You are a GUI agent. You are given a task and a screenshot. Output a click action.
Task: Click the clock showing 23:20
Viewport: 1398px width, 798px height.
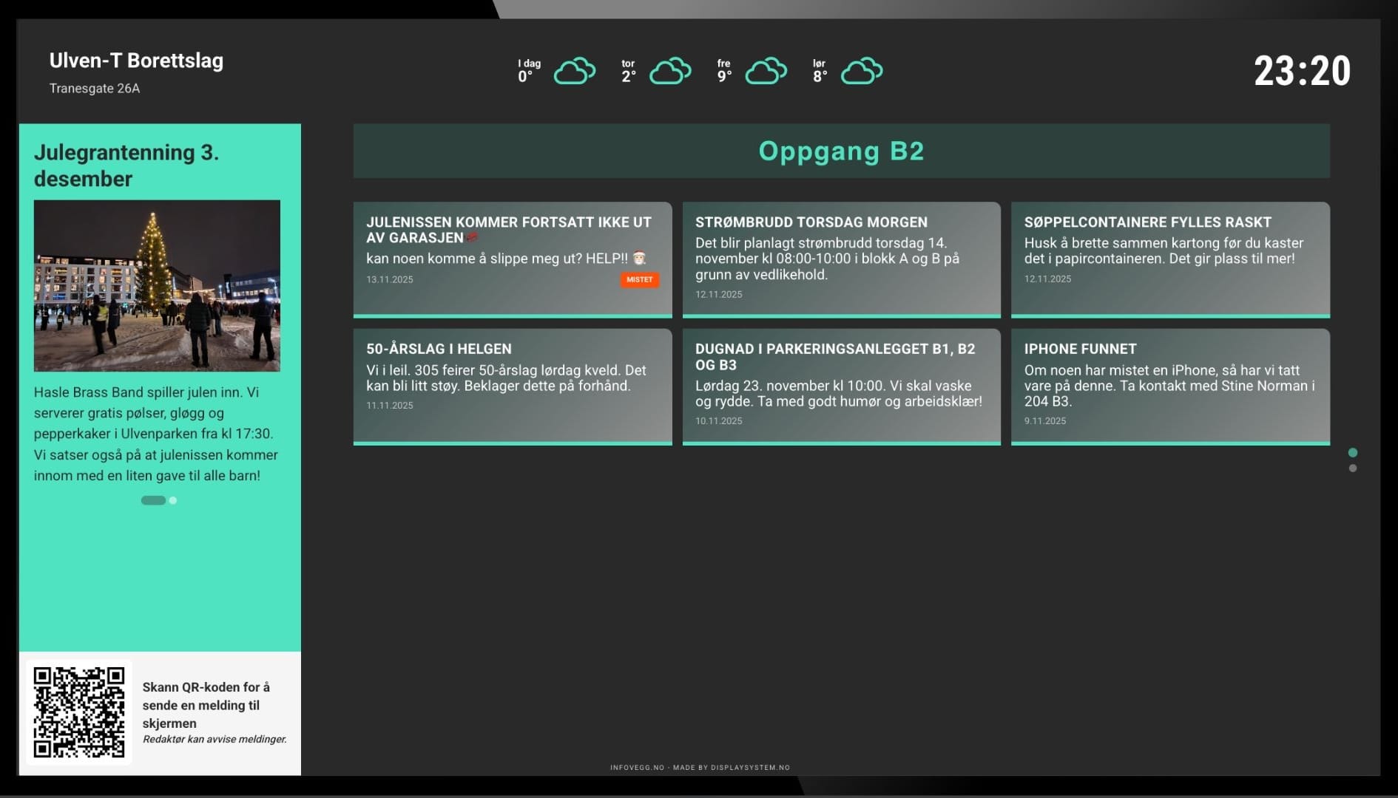tap(1303, 70)
